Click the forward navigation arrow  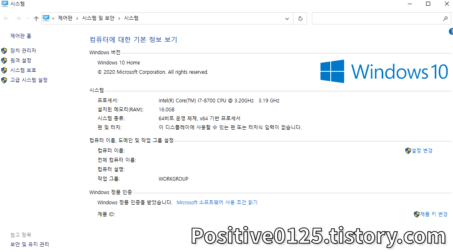18,18
